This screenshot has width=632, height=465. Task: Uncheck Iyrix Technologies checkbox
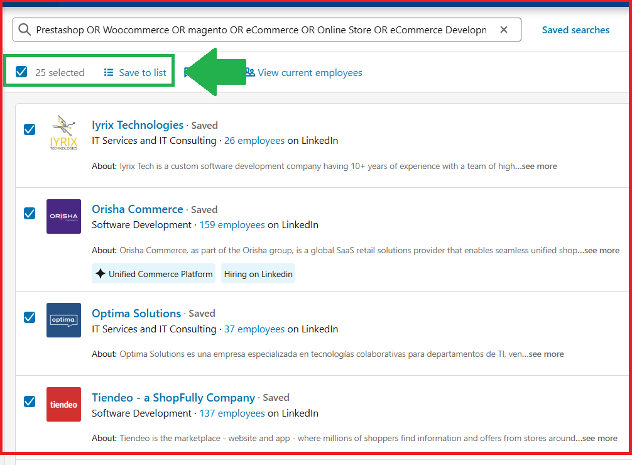tap(30, 129)
